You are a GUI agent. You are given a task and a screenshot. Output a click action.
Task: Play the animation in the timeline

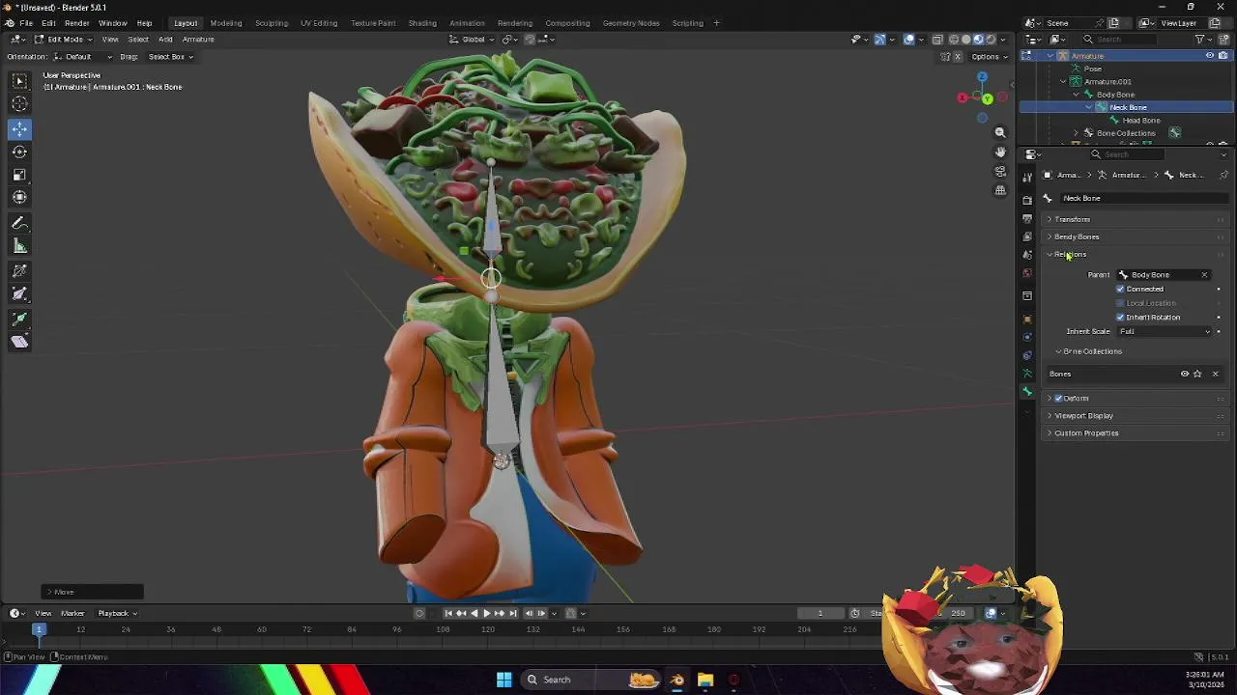pos(486,613)
